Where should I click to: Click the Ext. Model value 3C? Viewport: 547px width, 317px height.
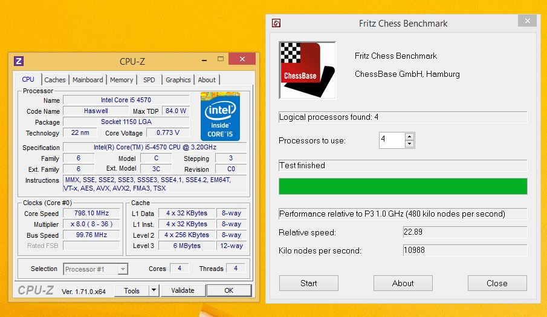pos(156,169)
